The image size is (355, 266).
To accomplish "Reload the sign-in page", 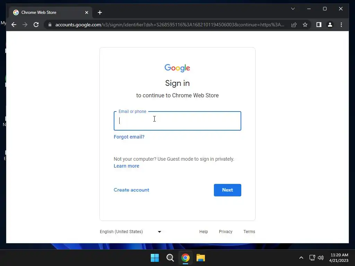I will [36, 25].
